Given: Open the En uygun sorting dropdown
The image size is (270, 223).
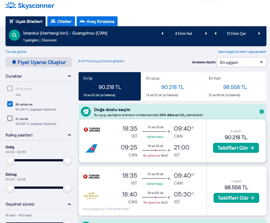Looking at the screenshot, I should [x=241, y=62].
